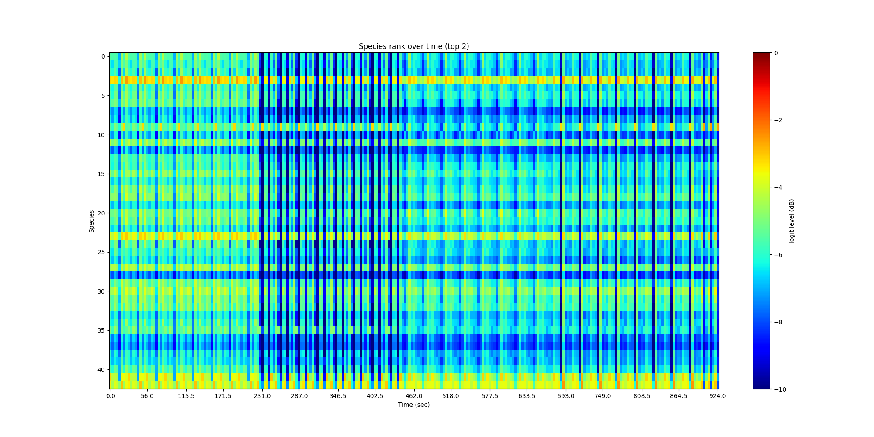Select the 231.0 tick on the time axis
This screenshot has height=437, width=874.
coord(262,396)
